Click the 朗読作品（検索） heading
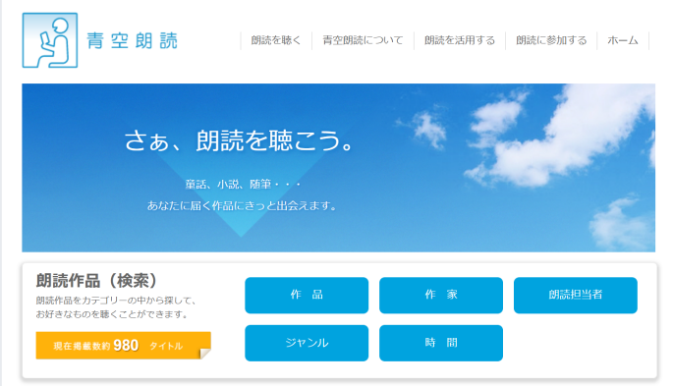 pyautogui.click(x=96, y=281)
